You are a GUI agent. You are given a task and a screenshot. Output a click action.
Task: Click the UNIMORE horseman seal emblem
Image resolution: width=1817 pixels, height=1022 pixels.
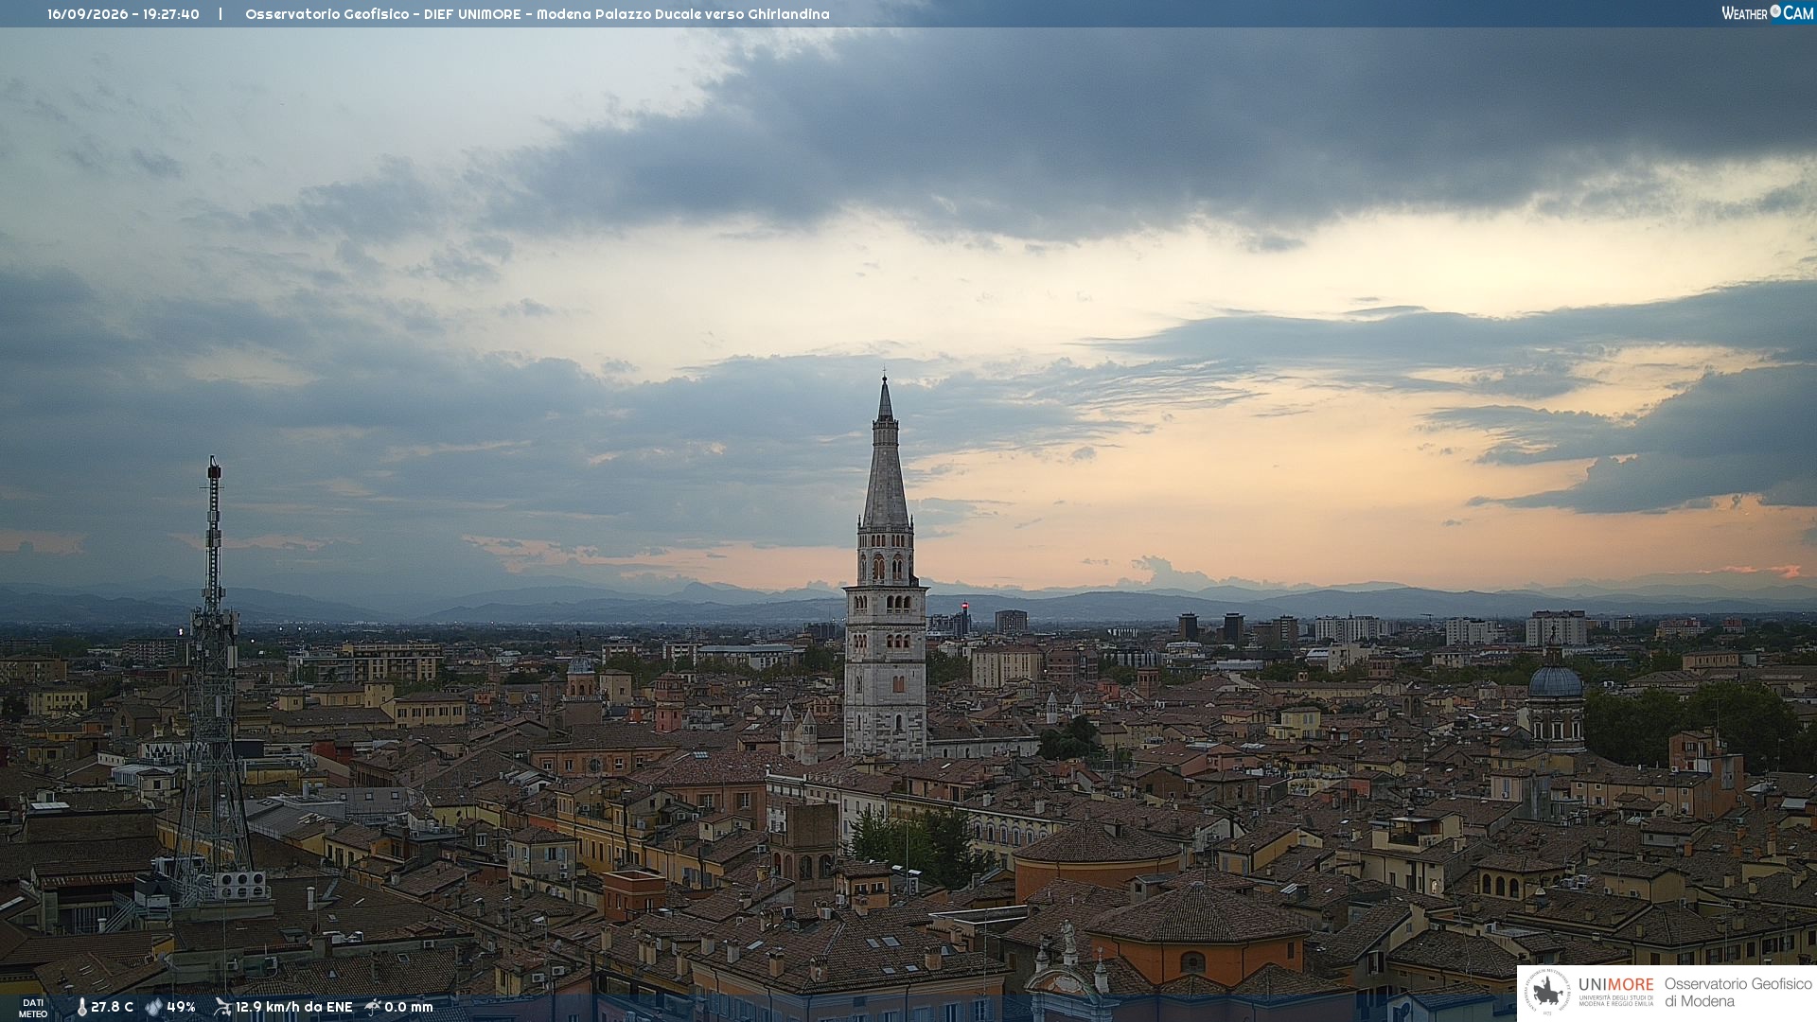click(1548, 993)
